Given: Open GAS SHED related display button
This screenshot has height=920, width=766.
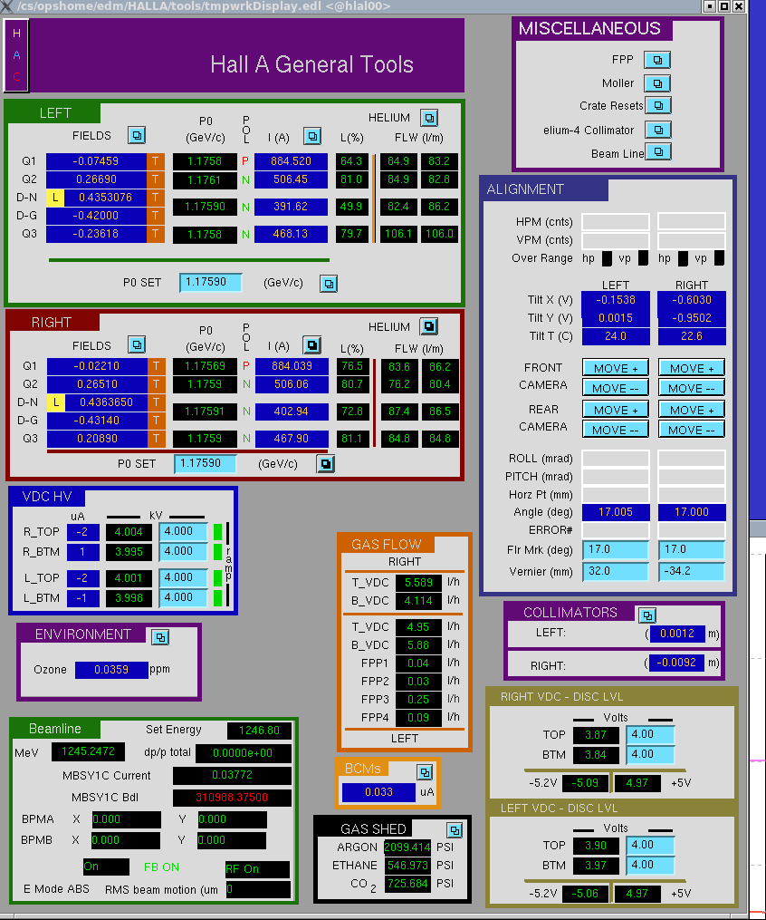Looking at the screenshot, I should click(x=455, y=829).
